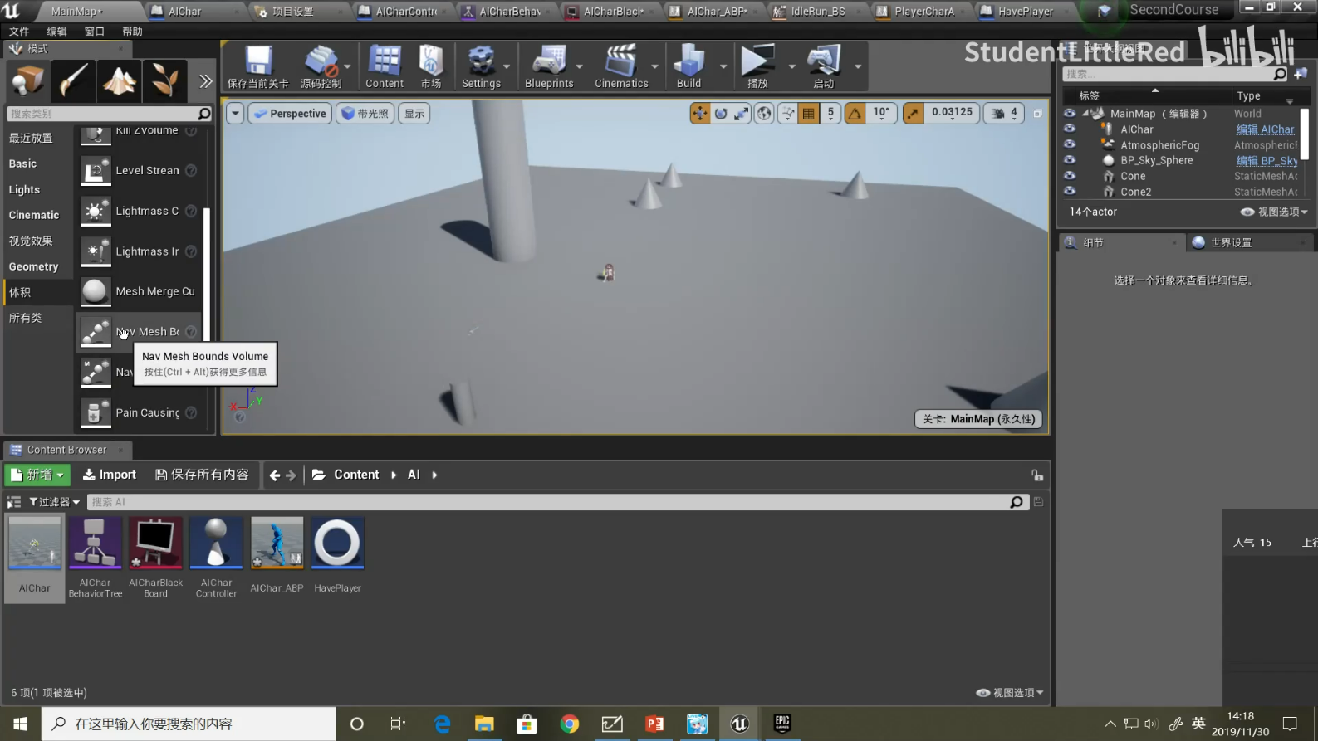Screen dimensions: 1318x741
Task: Open File menu
Action: 19,32
